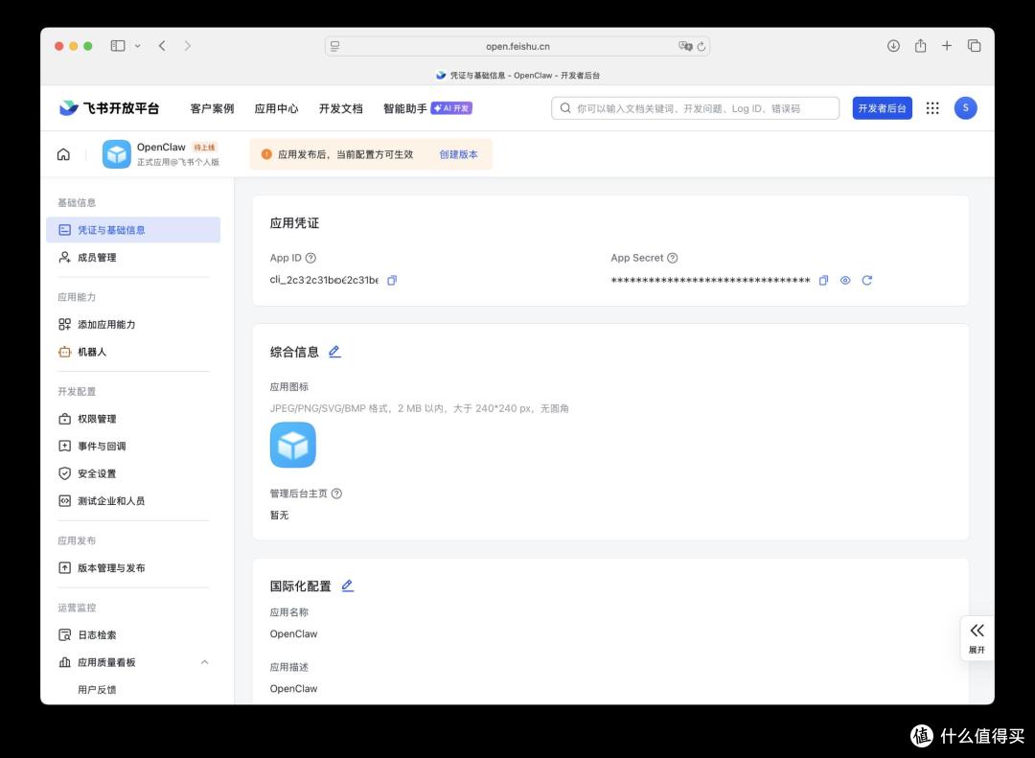1035x758 pixels.
Task: Open the 飞书开放平台 logo homepage
Action: [x=109, y=108]
